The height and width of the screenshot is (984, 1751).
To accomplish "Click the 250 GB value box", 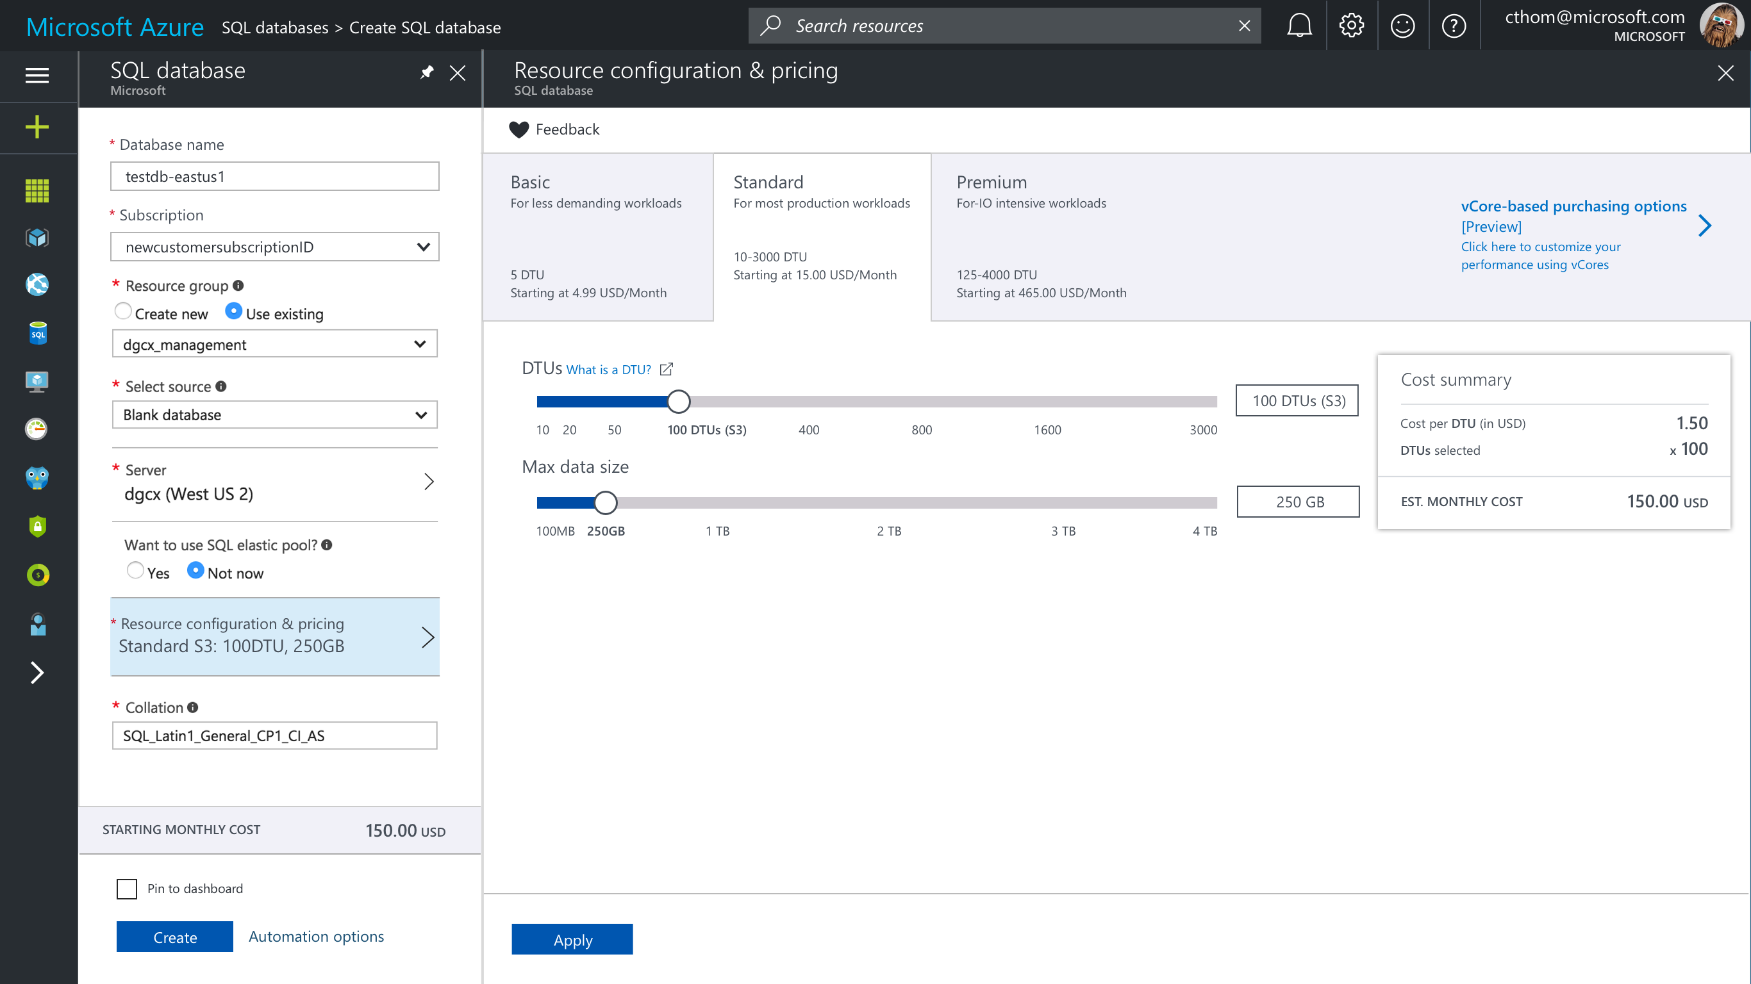I will (x=1299, y=502).
